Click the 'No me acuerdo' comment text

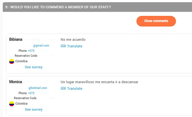pyautogui.click(x=73, y=40)
